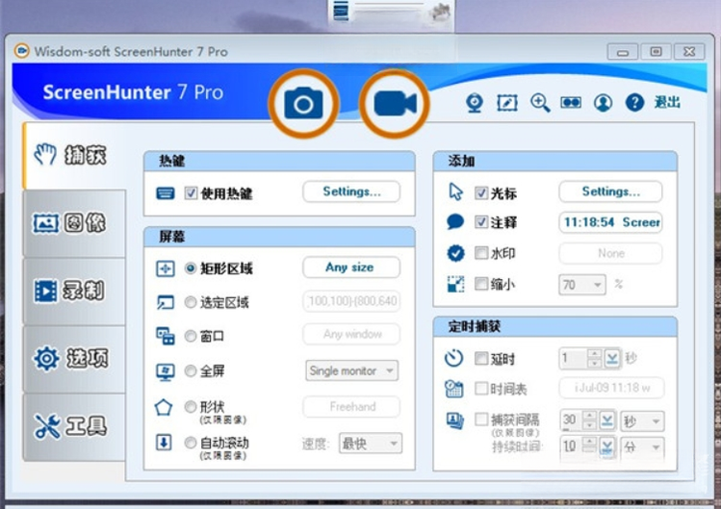Toggle the 时间表 schedule checkbox
This screenshot has height=509, width=721.
[x=481, y=389]
